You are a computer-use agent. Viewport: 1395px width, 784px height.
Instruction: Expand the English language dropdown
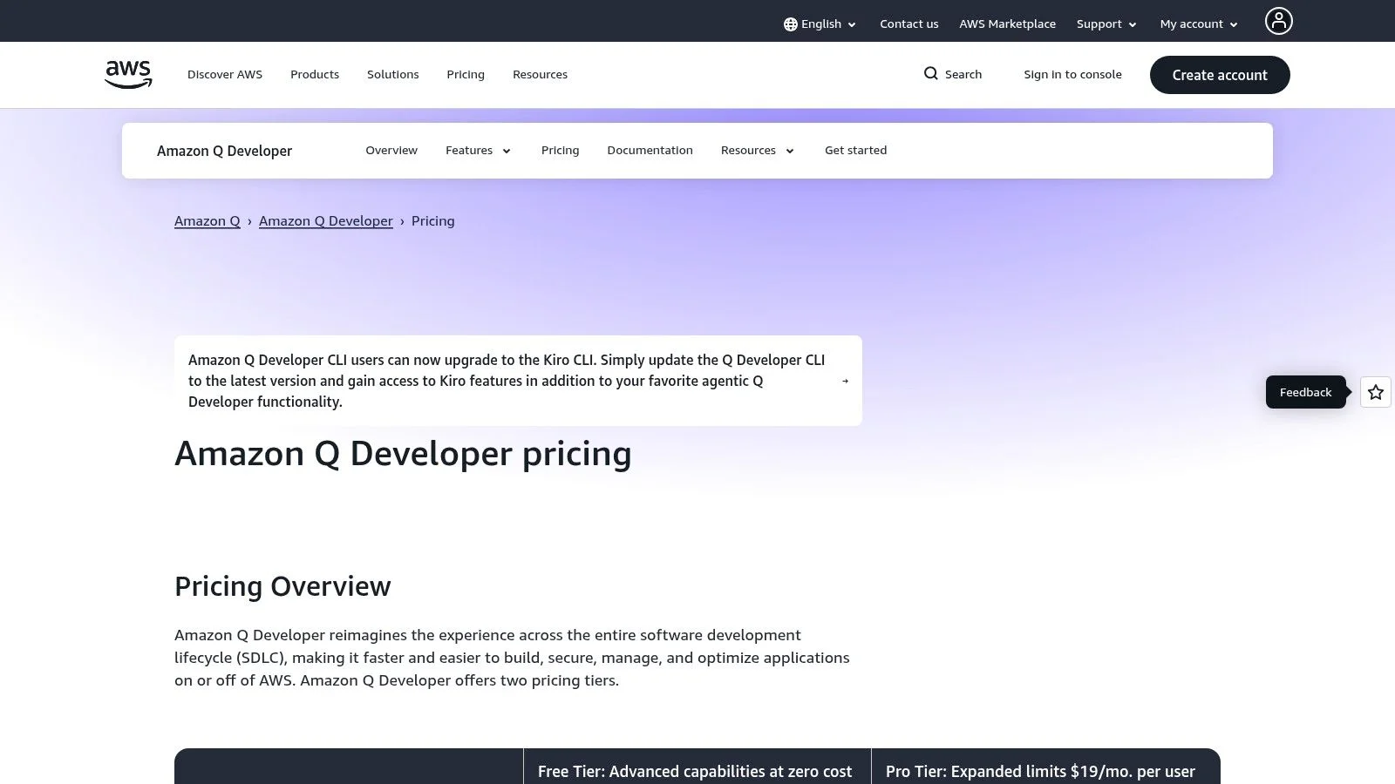tap(820, 24)
